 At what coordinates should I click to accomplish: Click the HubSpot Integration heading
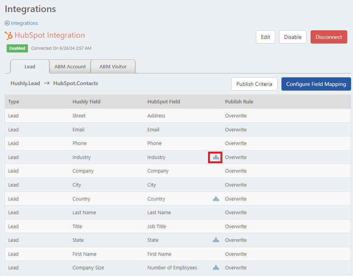(x=49, y=35)
